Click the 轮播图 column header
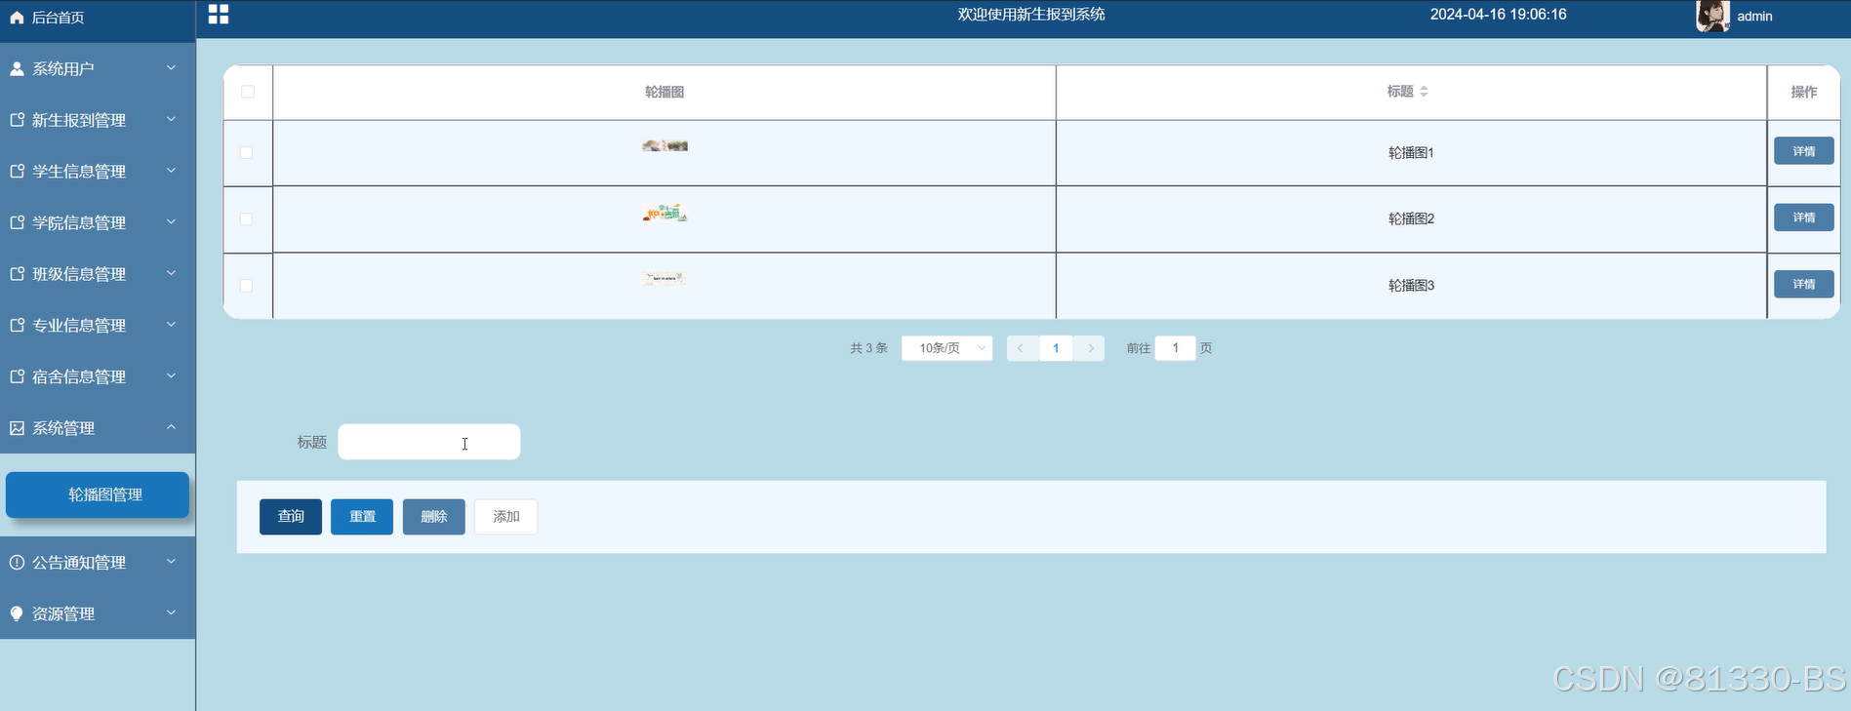The image size is (1851, 711). (x=664, y=92)
